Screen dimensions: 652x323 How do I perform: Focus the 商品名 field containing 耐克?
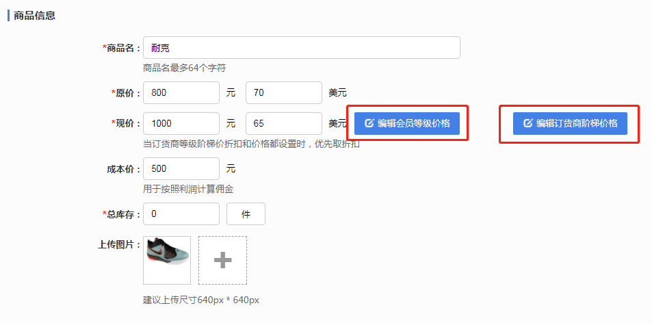coord(301,48)
